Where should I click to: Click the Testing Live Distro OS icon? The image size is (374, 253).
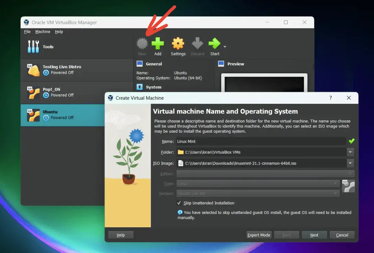coord(33,70)
